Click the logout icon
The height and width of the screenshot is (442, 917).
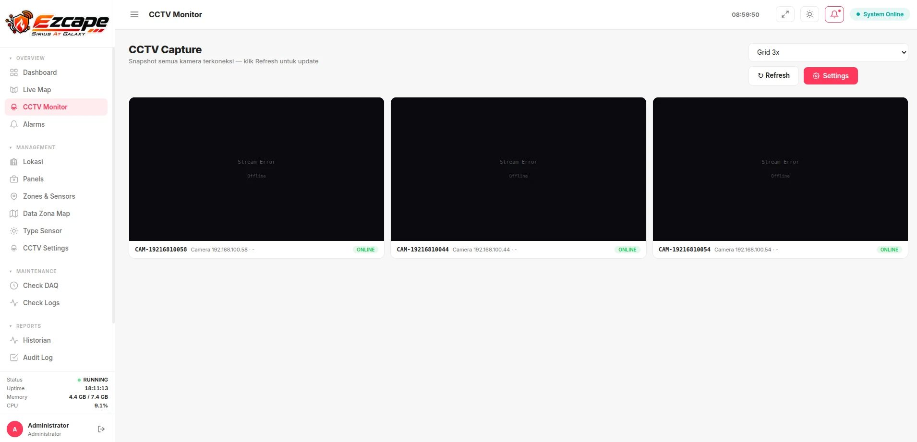tap(101, 429)
